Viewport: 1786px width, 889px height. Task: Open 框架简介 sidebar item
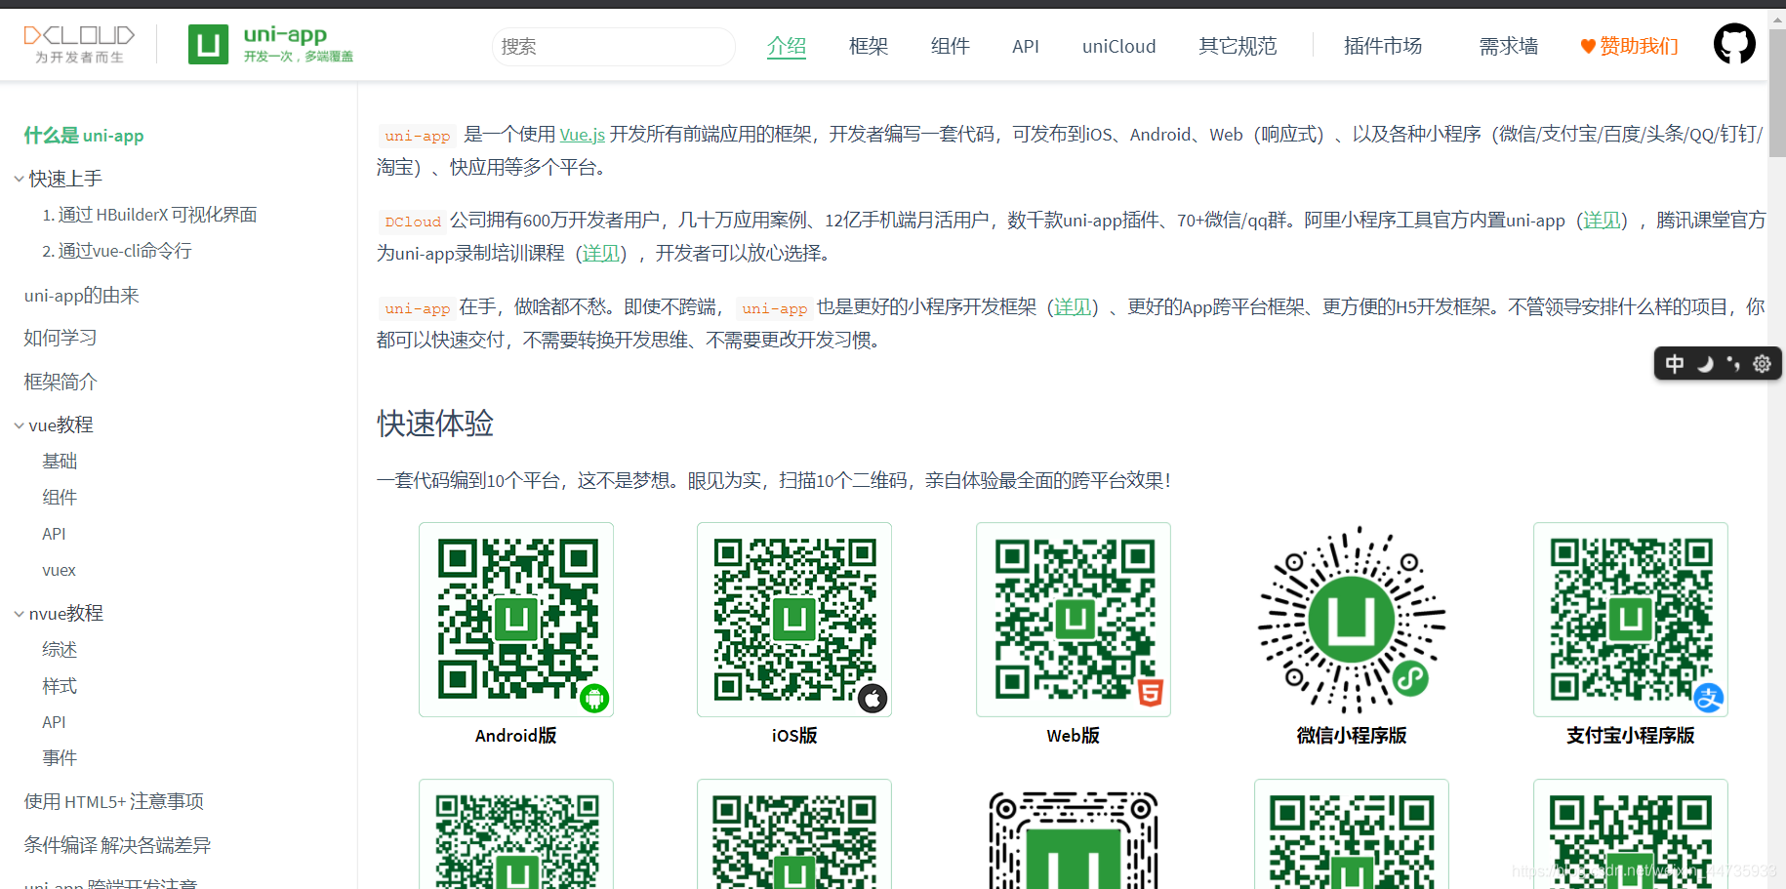61,382
